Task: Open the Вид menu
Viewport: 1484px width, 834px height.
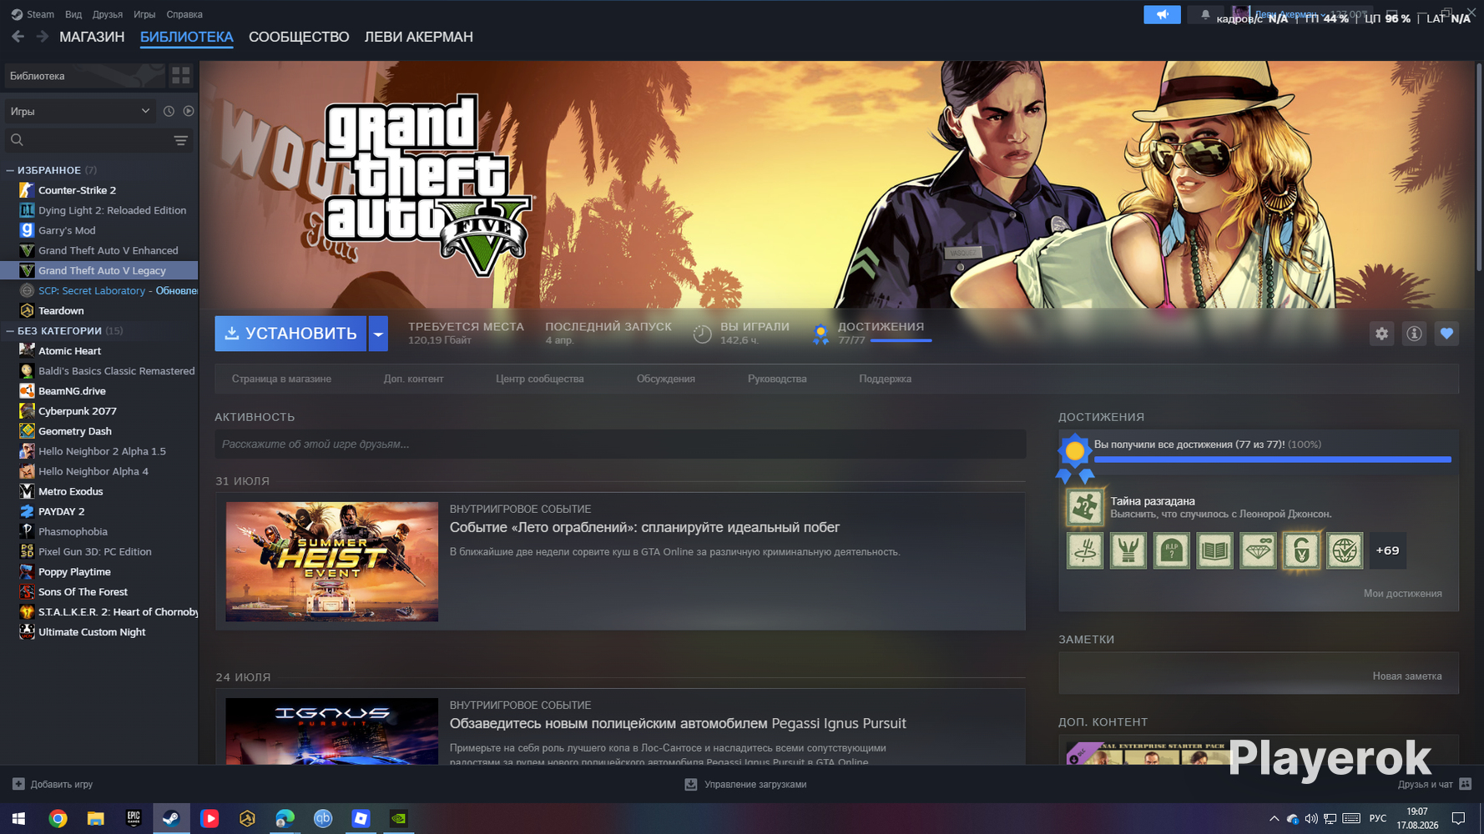Action: pos(73,14)
